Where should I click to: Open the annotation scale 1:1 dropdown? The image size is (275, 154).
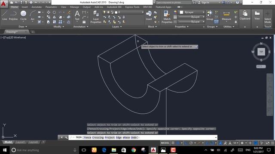pos(235,143)
